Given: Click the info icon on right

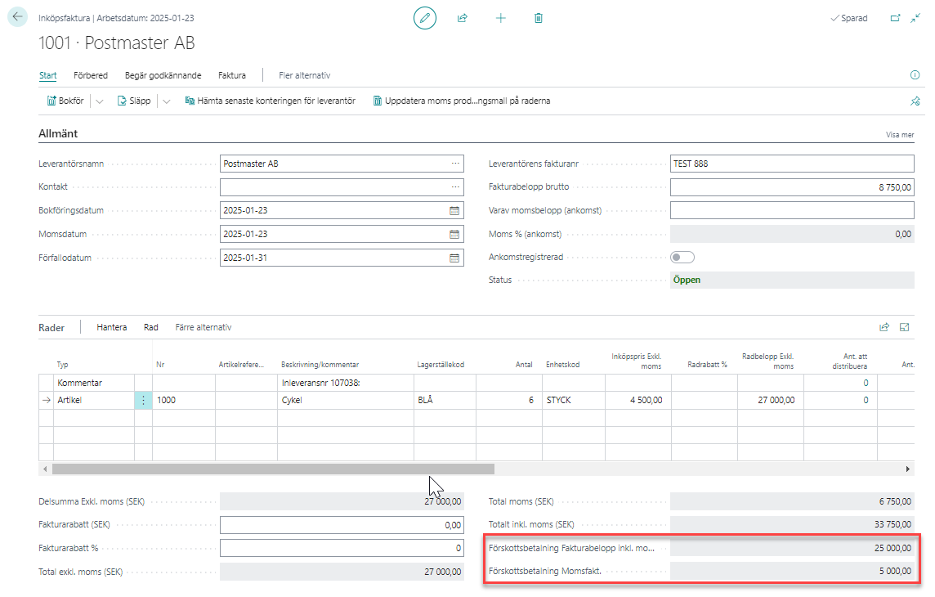Looking at the screenshot, I should [x=915, y=75].
